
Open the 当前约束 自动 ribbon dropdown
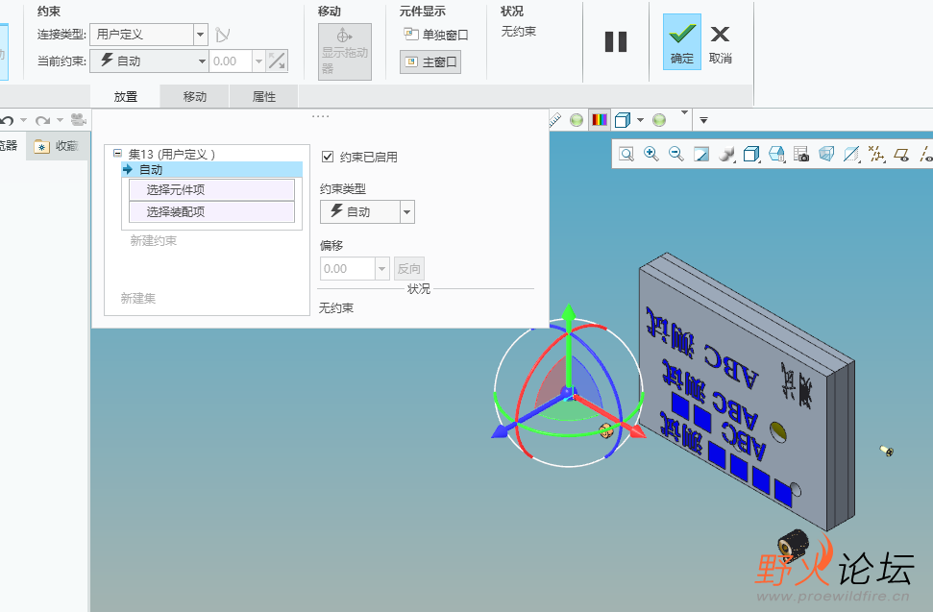coord(202,61)
